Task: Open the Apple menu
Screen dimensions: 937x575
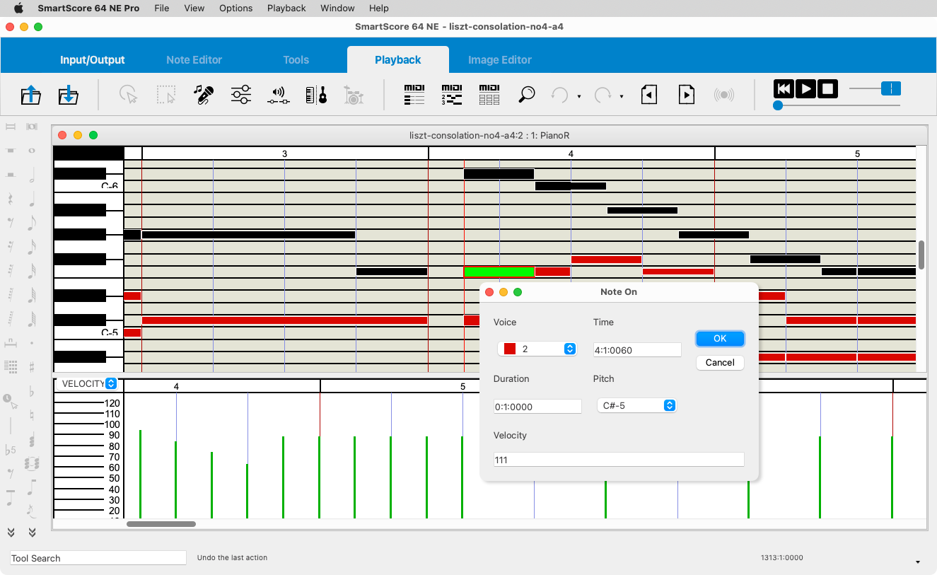Action: [x=18, y=8]
